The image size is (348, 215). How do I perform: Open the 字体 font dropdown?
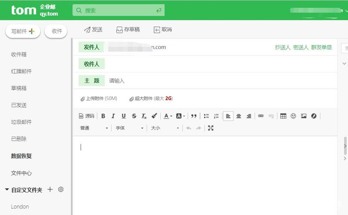click(x=129, y=128)
